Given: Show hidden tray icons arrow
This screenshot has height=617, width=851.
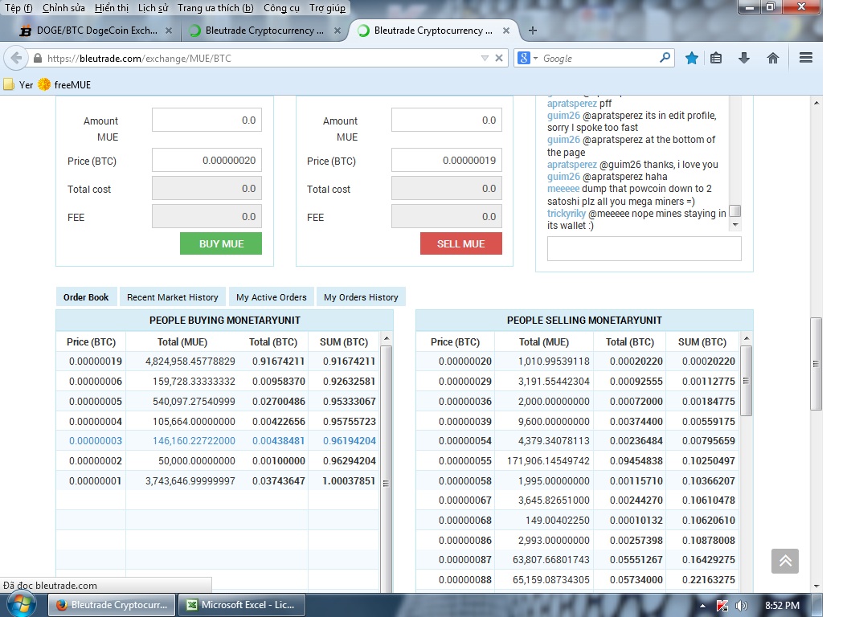Looking at the screenshot, I should pyautogui.click(x=702, y=606).
